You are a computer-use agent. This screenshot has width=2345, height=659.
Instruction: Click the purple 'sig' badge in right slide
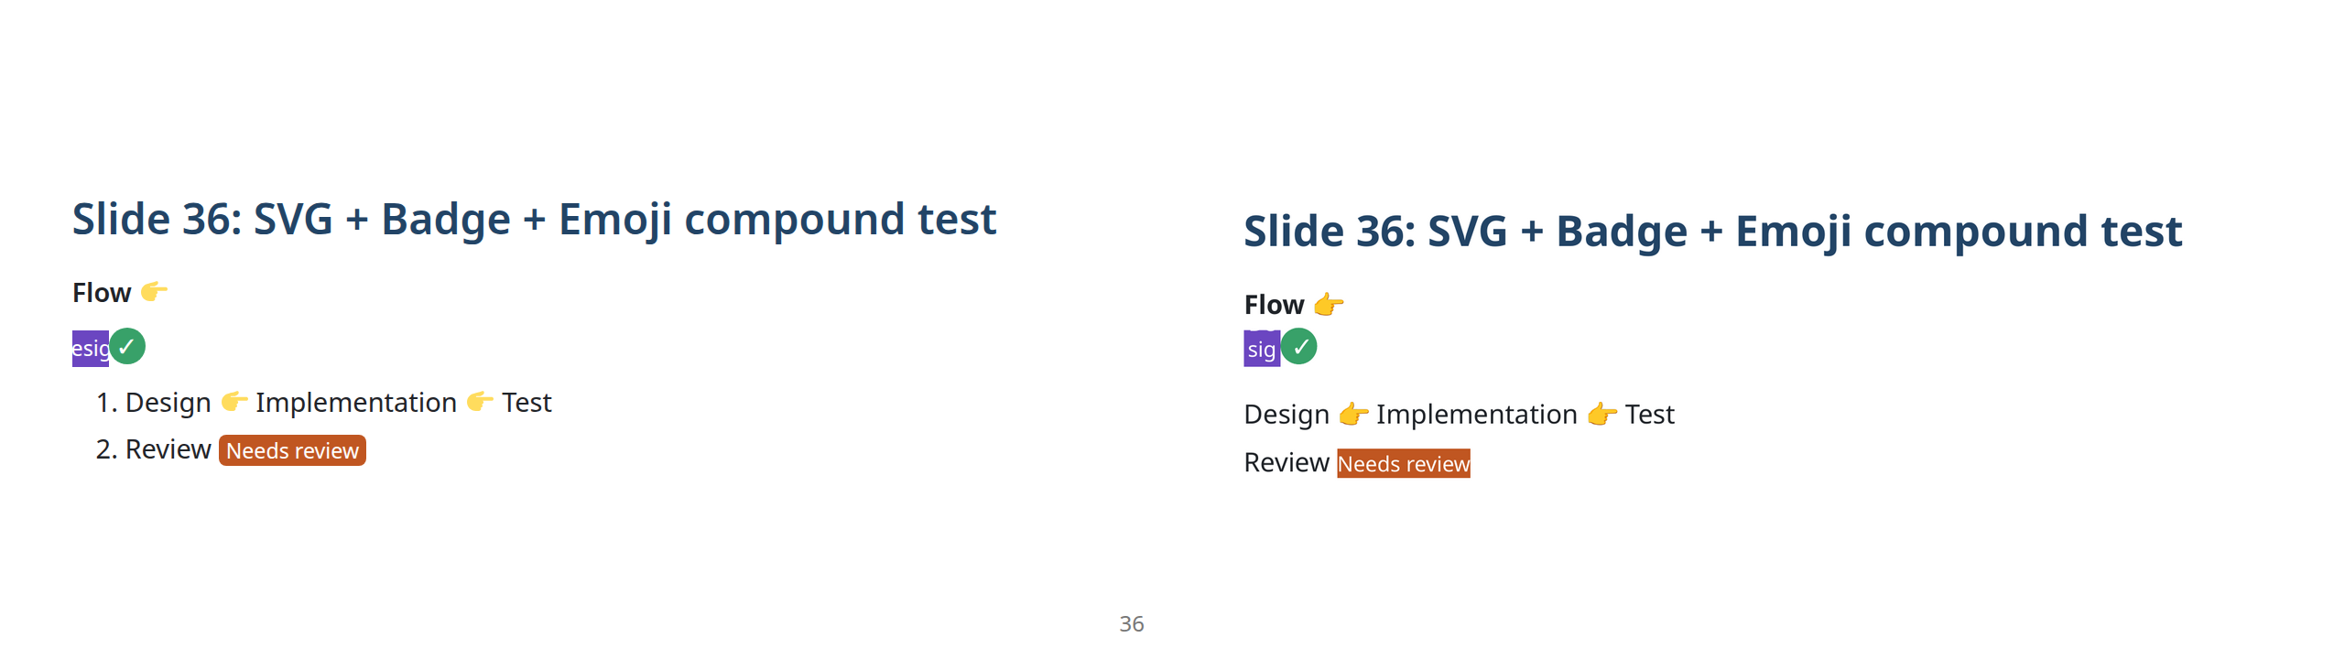point(1261,349)
